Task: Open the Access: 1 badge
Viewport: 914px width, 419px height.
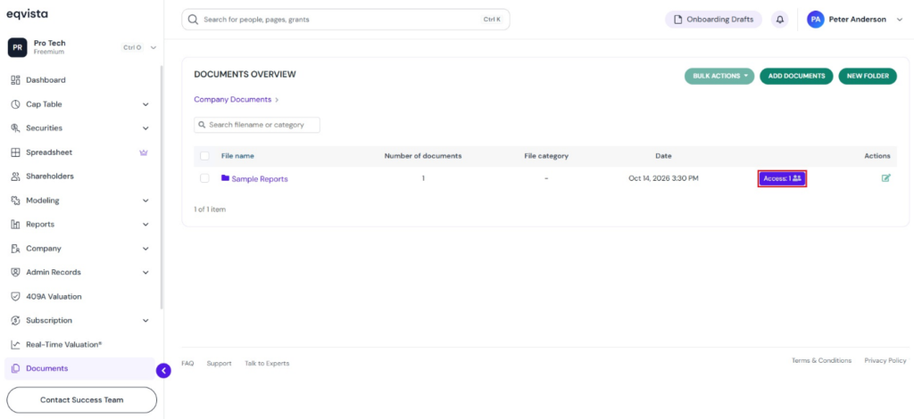Action: (782, 178)
